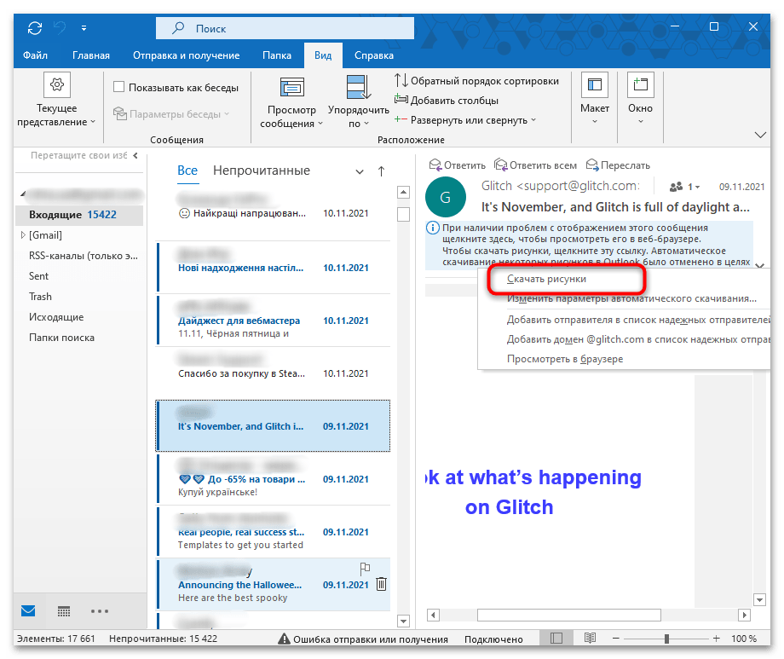Click Переслать to forward message
Screen dimensions: 784x659
point(618,165)
